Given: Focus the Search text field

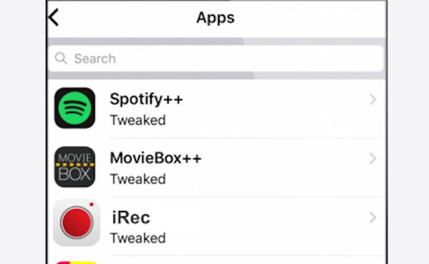Looking at the screenshot, I should point(216,59).
